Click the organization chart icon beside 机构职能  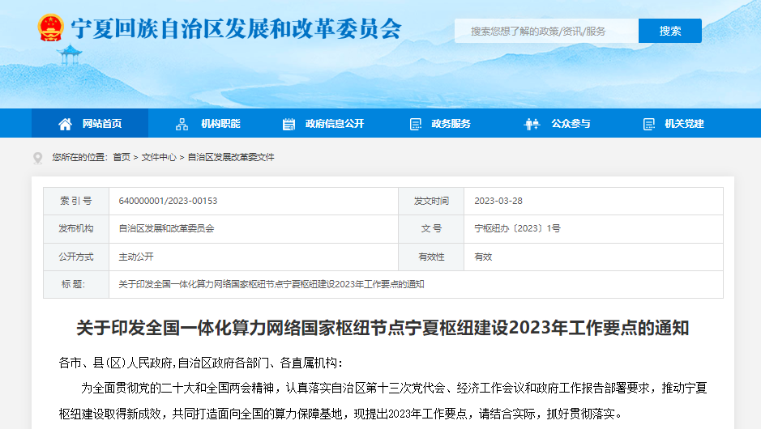182,124
